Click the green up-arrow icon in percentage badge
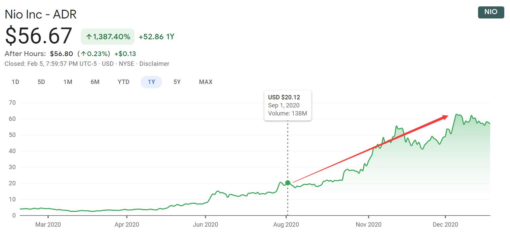Screen dimensions: 510x233 (x=89, y=37)
